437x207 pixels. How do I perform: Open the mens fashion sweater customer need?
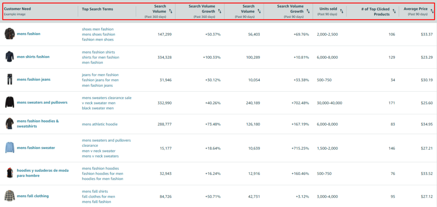(x=36, y=148)
